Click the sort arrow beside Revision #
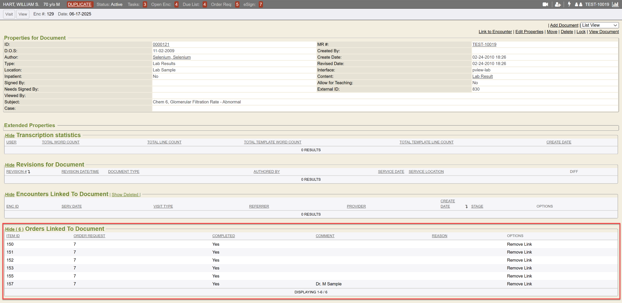The image size is (622, 303). (x=29, y=172)
